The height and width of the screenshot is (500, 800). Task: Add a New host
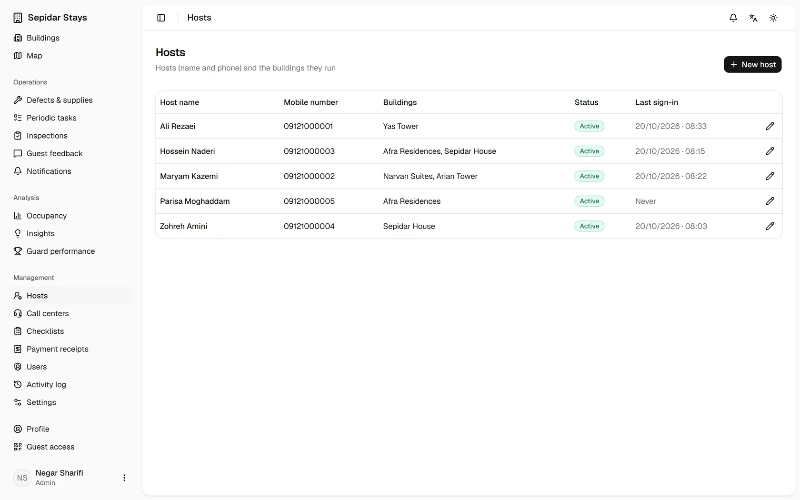(x=752, y=64)
